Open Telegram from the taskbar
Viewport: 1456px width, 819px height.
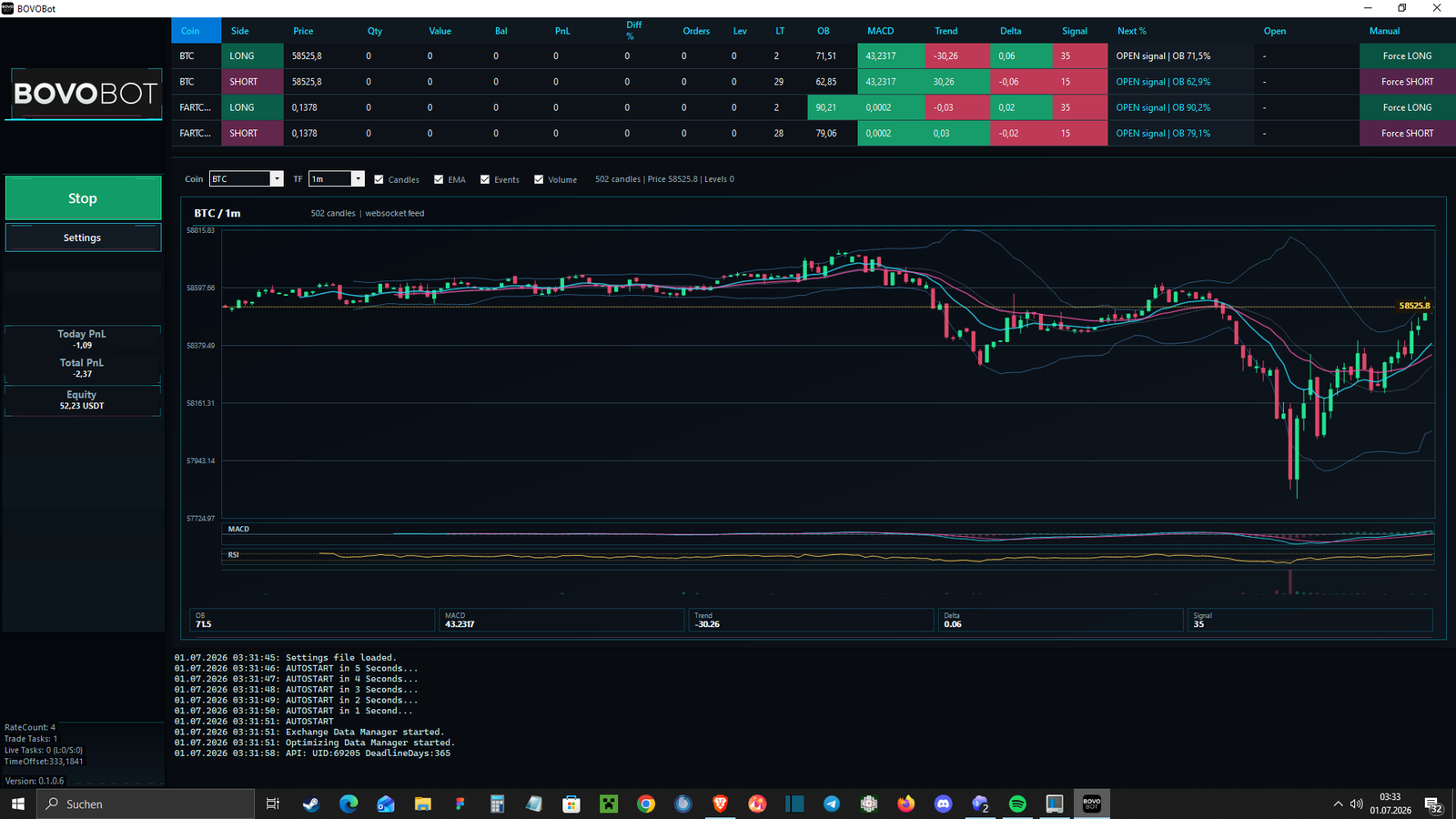(832, 804)
